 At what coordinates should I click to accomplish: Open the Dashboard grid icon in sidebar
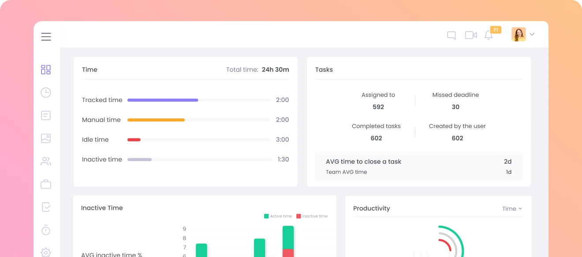(x=46, y=70)
